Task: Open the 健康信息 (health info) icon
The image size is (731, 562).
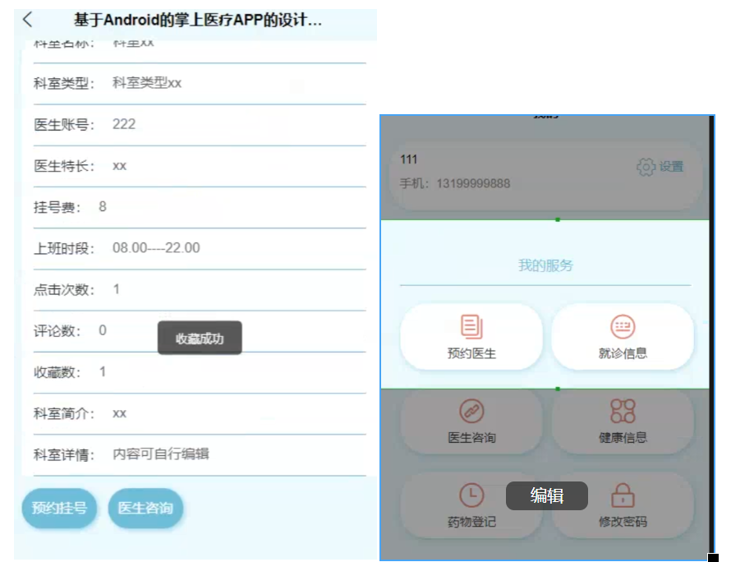Action: tap(623, 421)
